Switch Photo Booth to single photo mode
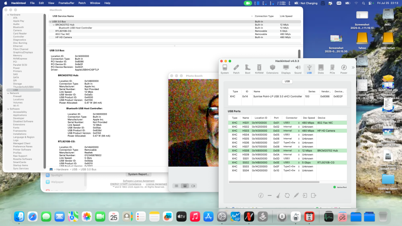This screenshot has width=402, height=226. 185,186
